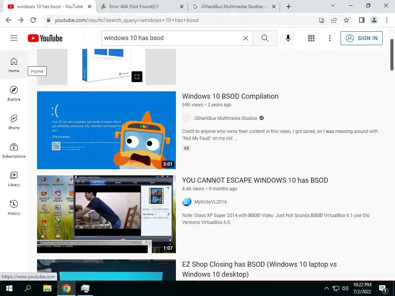Share this page from the address bar

[334, 20]
